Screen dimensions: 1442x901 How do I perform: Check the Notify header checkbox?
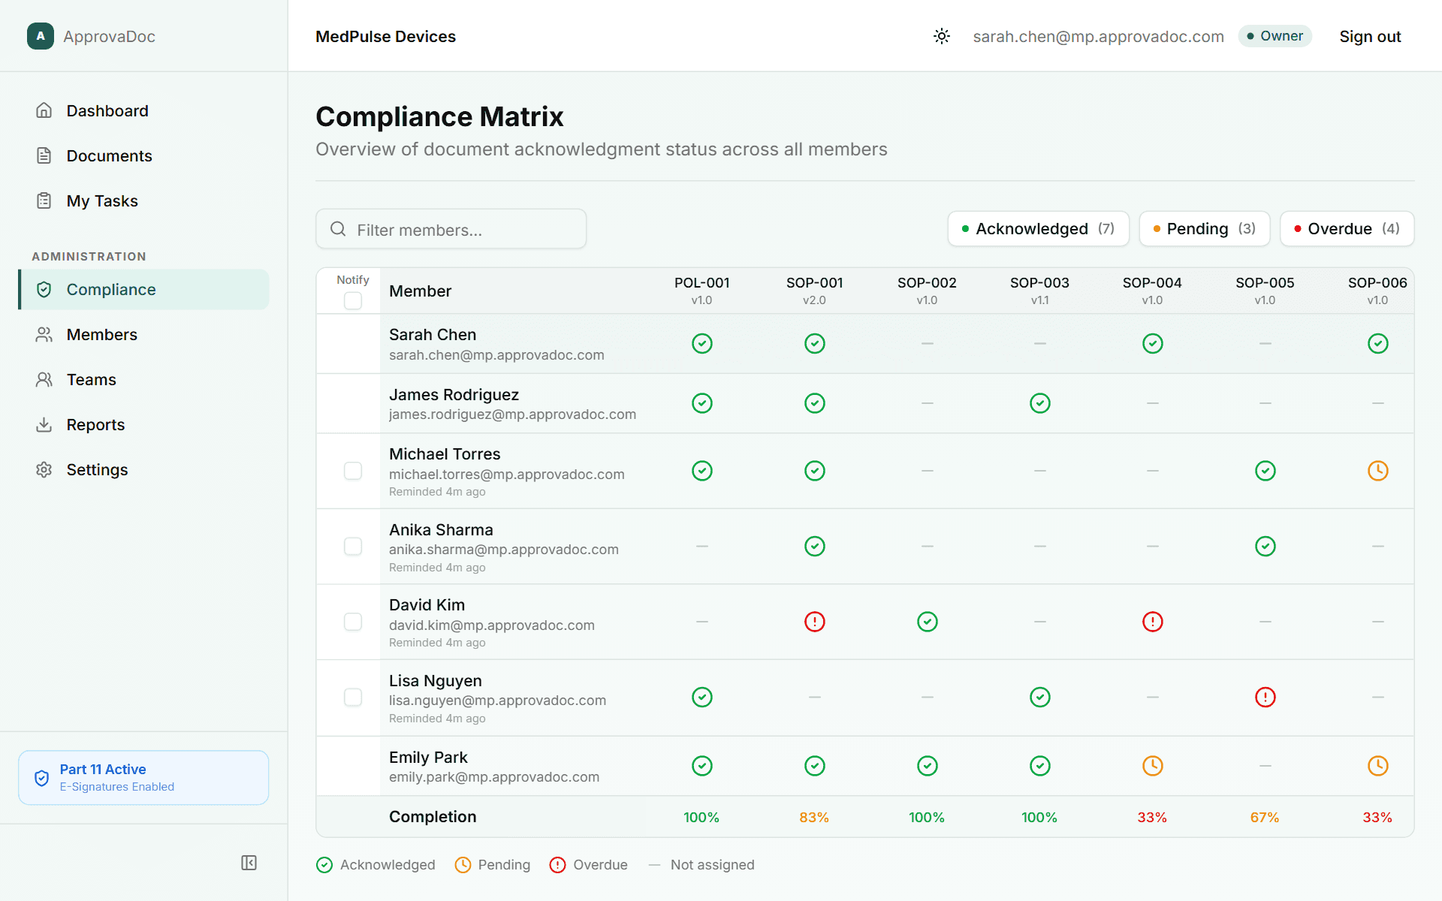(x=352, y=300)
